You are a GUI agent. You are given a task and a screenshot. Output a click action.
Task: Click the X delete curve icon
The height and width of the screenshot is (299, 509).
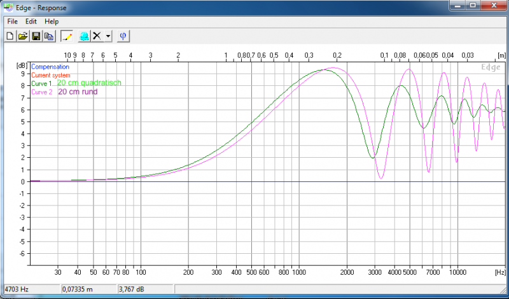click(97, 36)
